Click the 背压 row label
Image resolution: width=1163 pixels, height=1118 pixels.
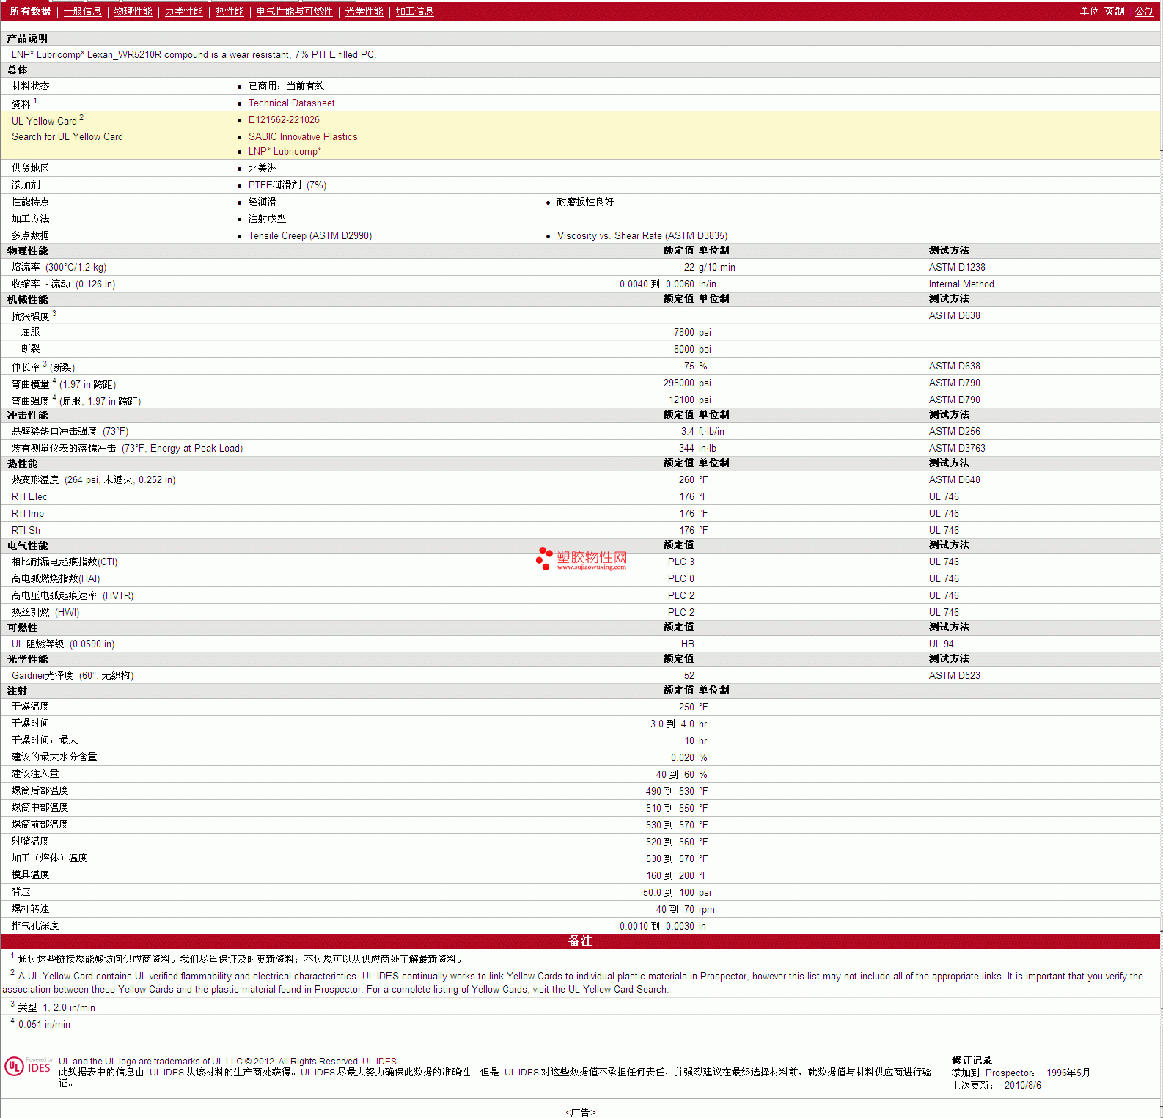click(x=21, y=892)
